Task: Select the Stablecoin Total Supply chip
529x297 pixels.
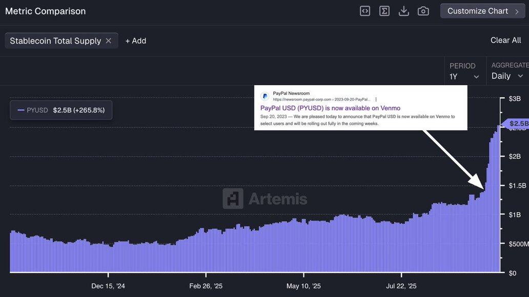Action: point(55,41)
